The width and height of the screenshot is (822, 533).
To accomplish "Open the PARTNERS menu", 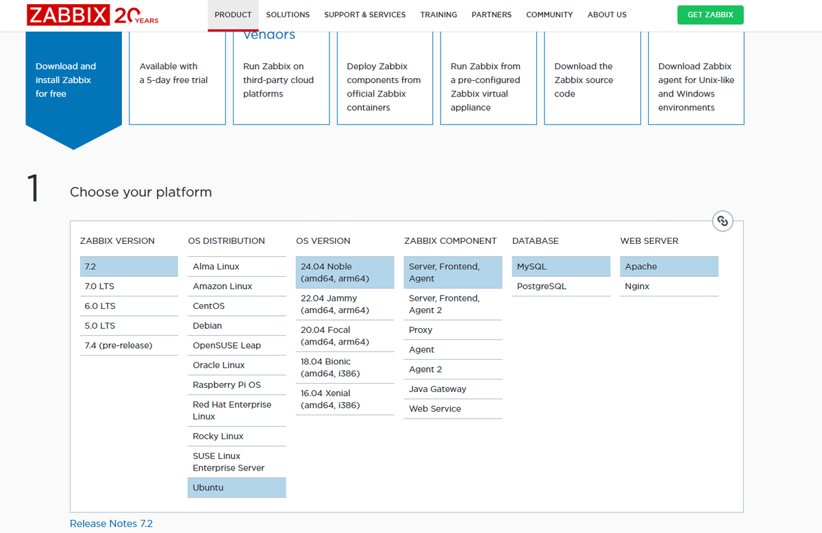I will (x=491, y=14).
